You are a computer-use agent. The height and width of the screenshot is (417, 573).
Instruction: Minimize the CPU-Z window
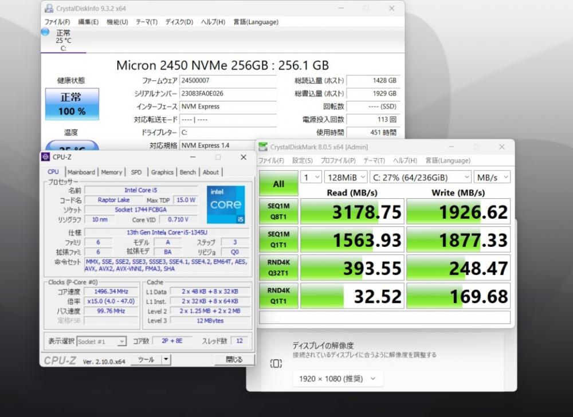click(193, 157)
